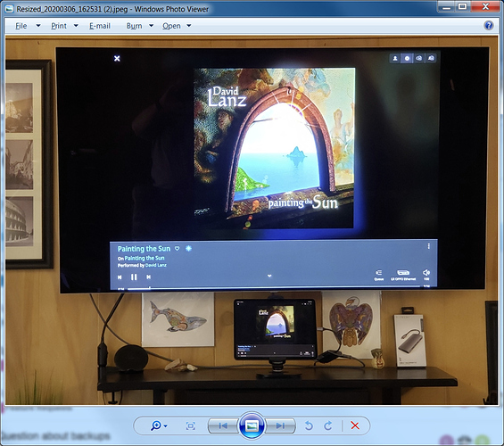Click the Open menu label

171,26
